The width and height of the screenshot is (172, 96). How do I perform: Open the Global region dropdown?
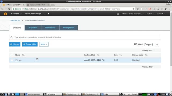pyautogui.click(x=150, y=14)
